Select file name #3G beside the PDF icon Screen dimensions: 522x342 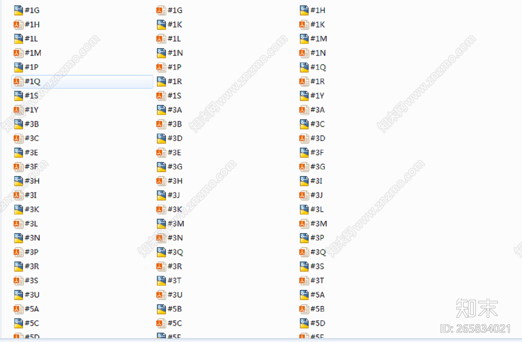pos(318,167)
